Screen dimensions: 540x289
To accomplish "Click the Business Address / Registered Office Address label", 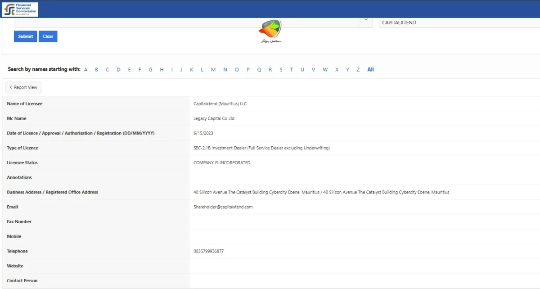I will (52, 192).
